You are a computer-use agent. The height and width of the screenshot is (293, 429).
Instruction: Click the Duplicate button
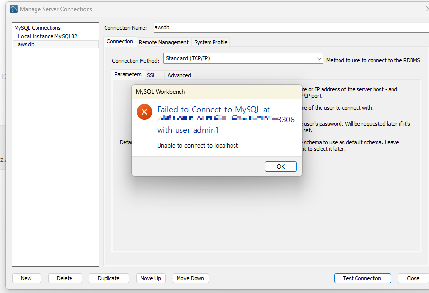tap(109, 278)
